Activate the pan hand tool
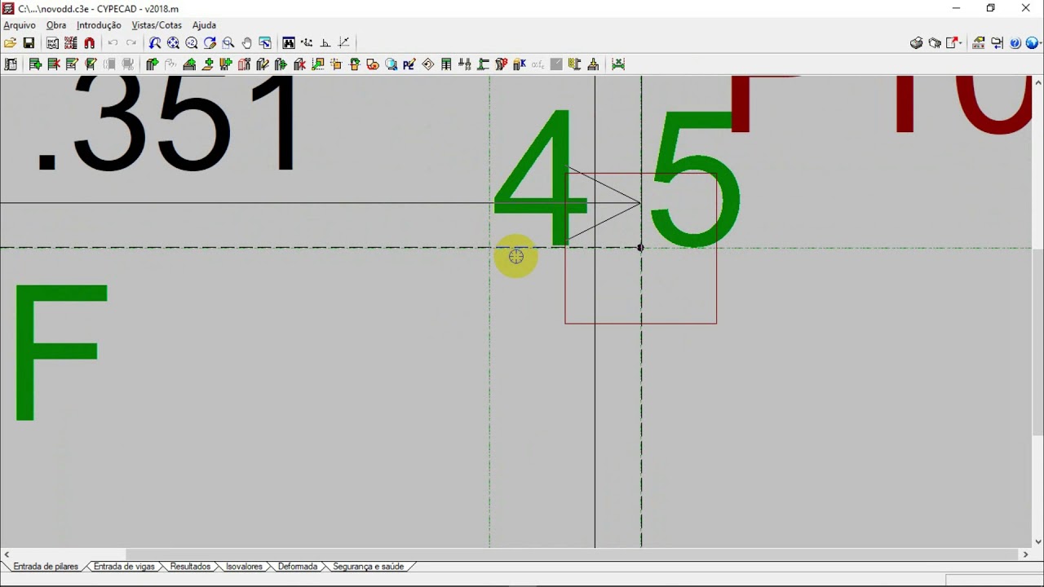 click(246, 43)
